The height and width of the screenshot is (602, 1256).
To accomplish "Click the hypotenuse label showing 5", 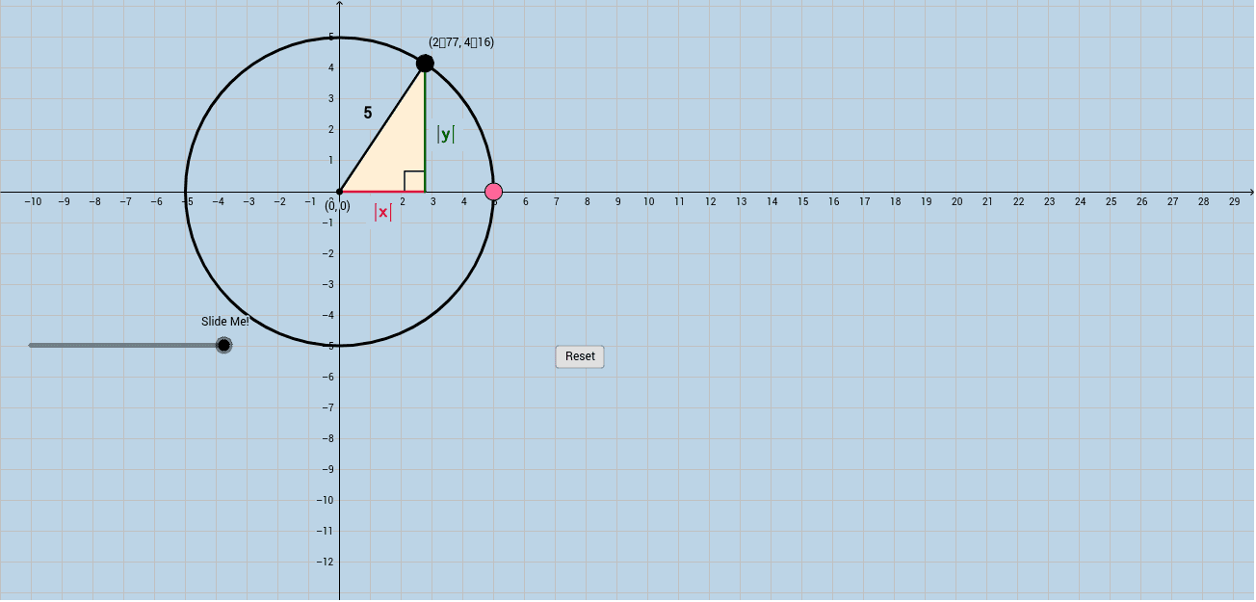I will (x=369, y=113).
